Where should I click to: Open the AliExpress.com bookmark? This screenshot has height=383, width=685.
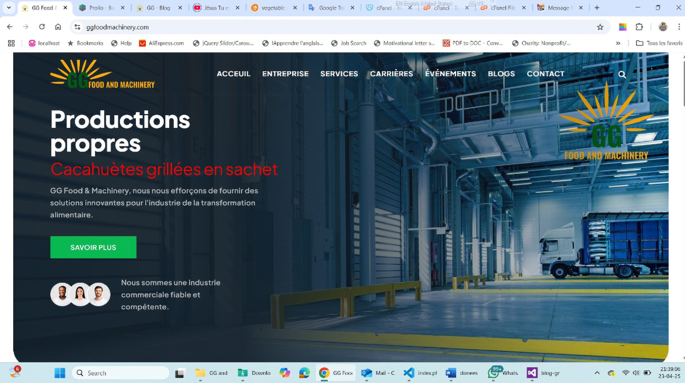(162, 43)
